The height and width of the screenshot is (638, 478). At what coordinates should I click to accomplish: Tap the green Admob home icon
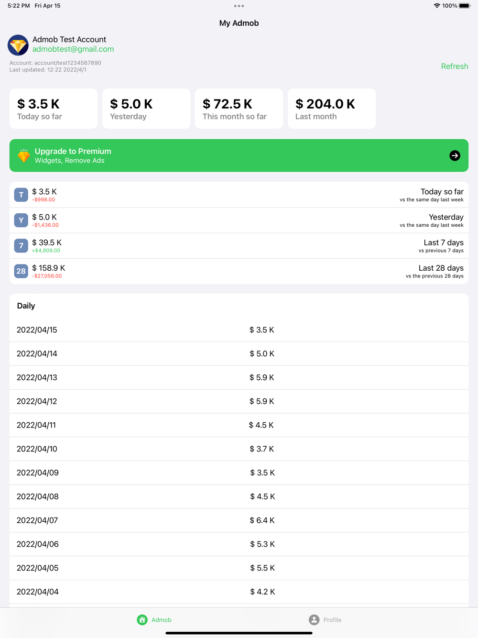tap(142, 620)
